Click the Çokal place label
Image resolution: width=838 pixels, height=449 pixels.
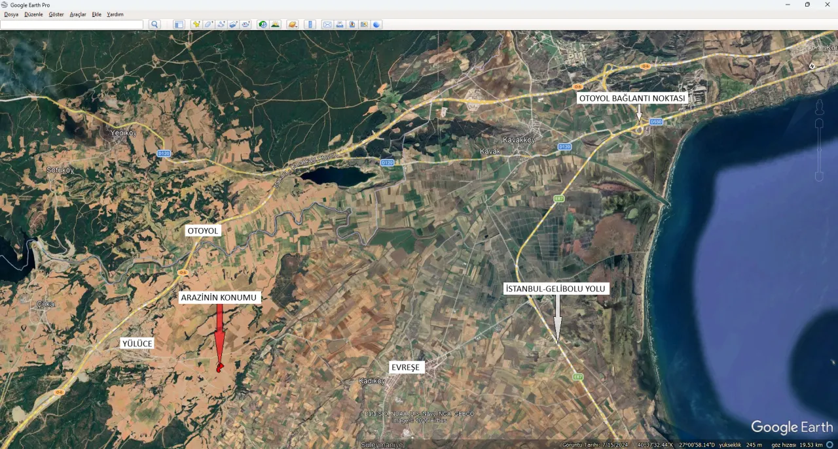point(46,304)
